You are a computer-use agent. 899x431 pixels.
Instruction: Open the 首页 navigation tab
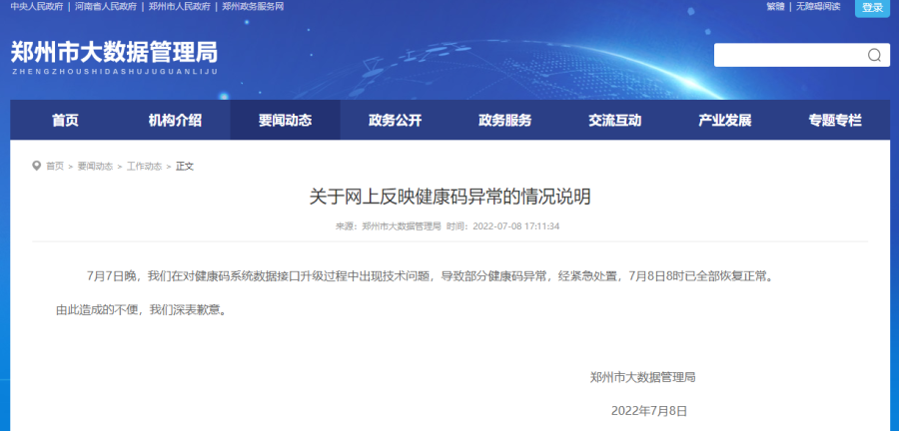tap(65, 121)
